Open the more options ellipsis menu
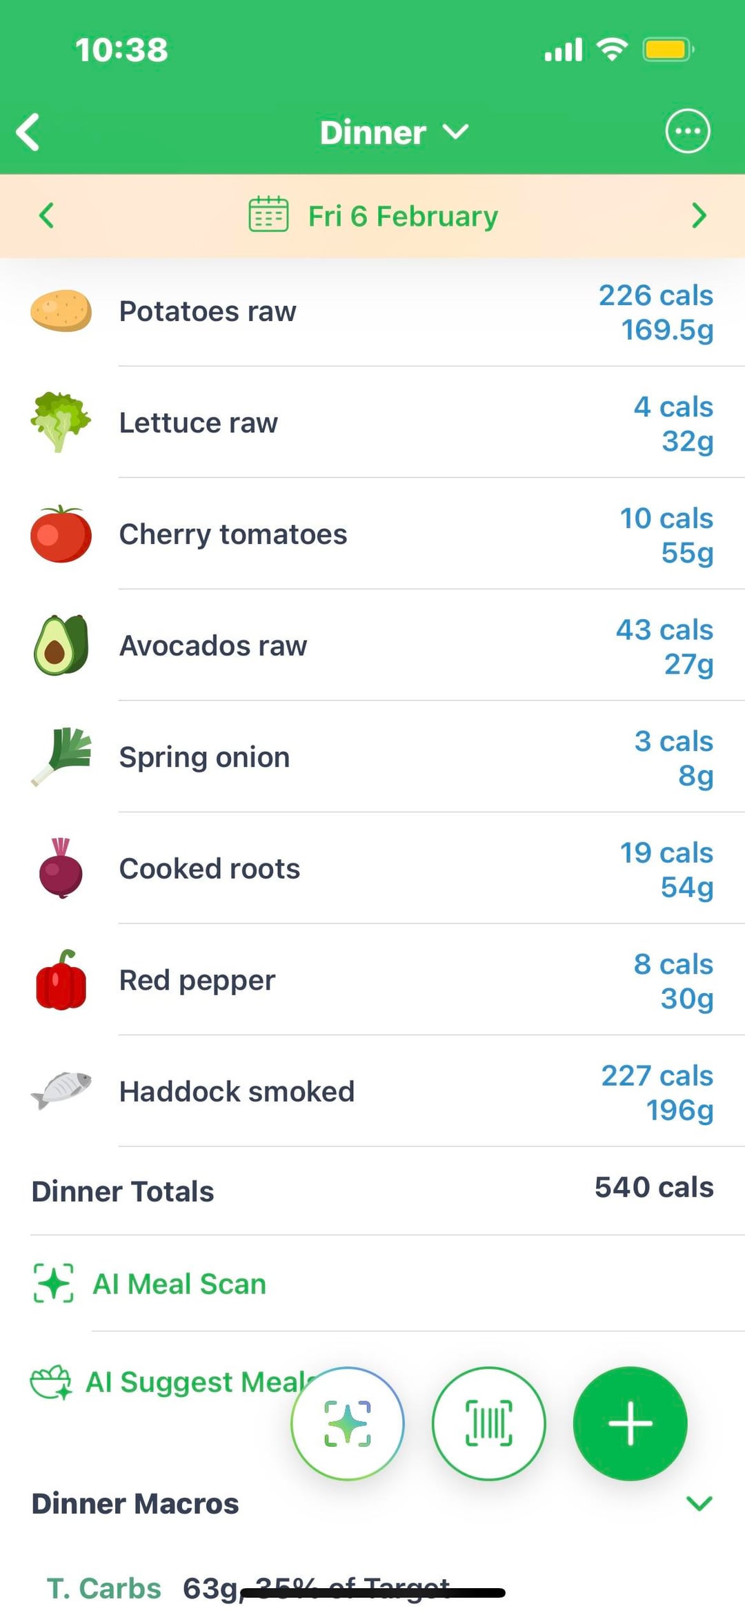This screenshot has width=745, height=1613. 687,131
